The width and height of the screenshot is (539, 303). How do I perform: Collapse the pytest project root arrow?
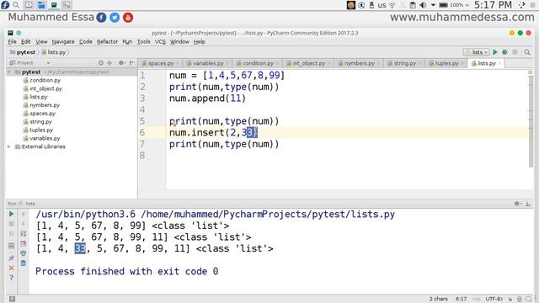[x=9, y=72]
